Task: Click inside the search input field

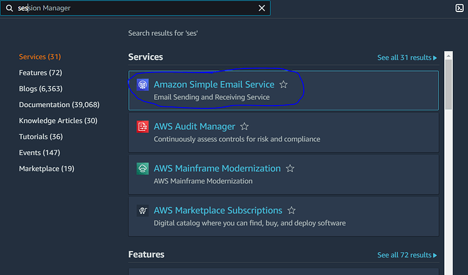Action: pyautogui.click(x=136, y=8)
